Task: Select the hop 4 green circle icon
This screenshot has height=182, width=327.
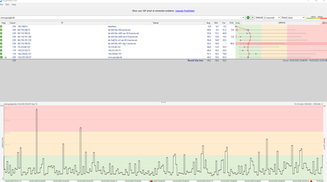Action: click(1, 37)
